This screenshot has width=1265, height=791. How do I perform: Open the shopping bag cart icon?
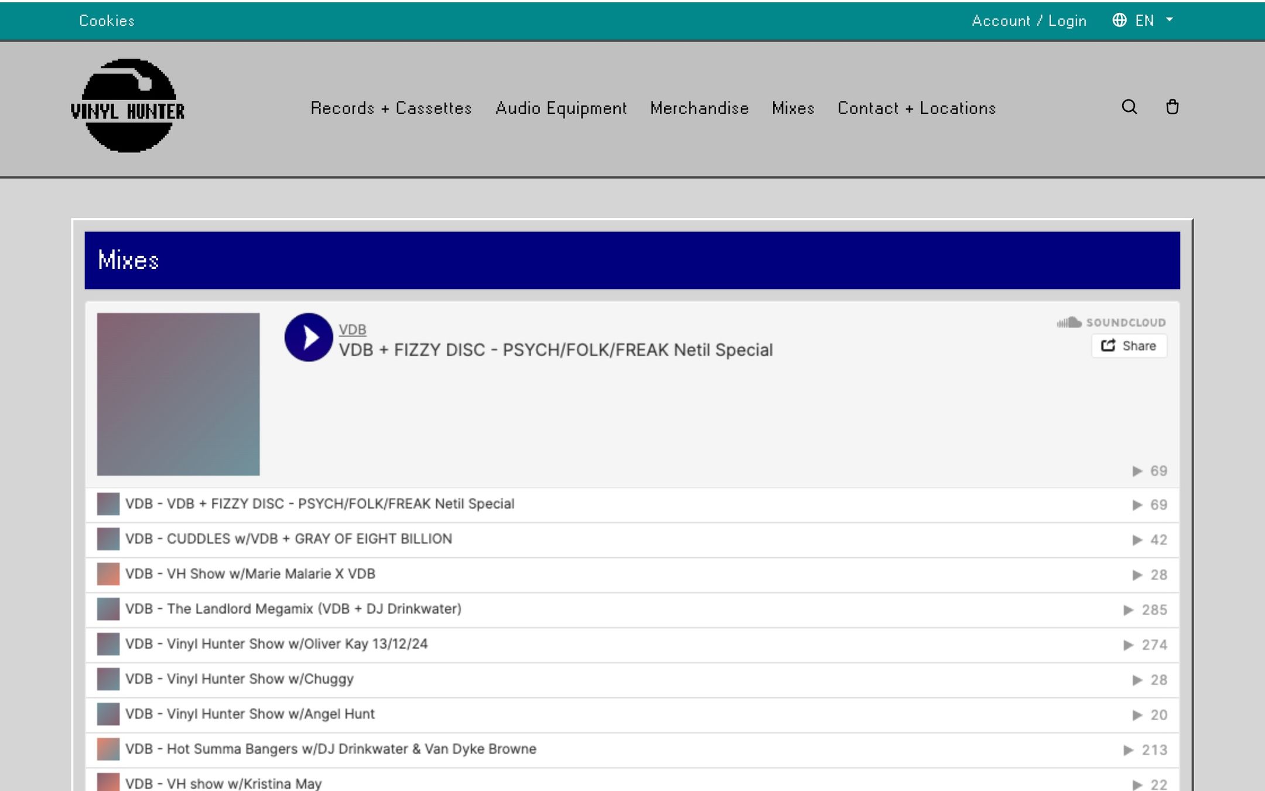(1172, 107)
